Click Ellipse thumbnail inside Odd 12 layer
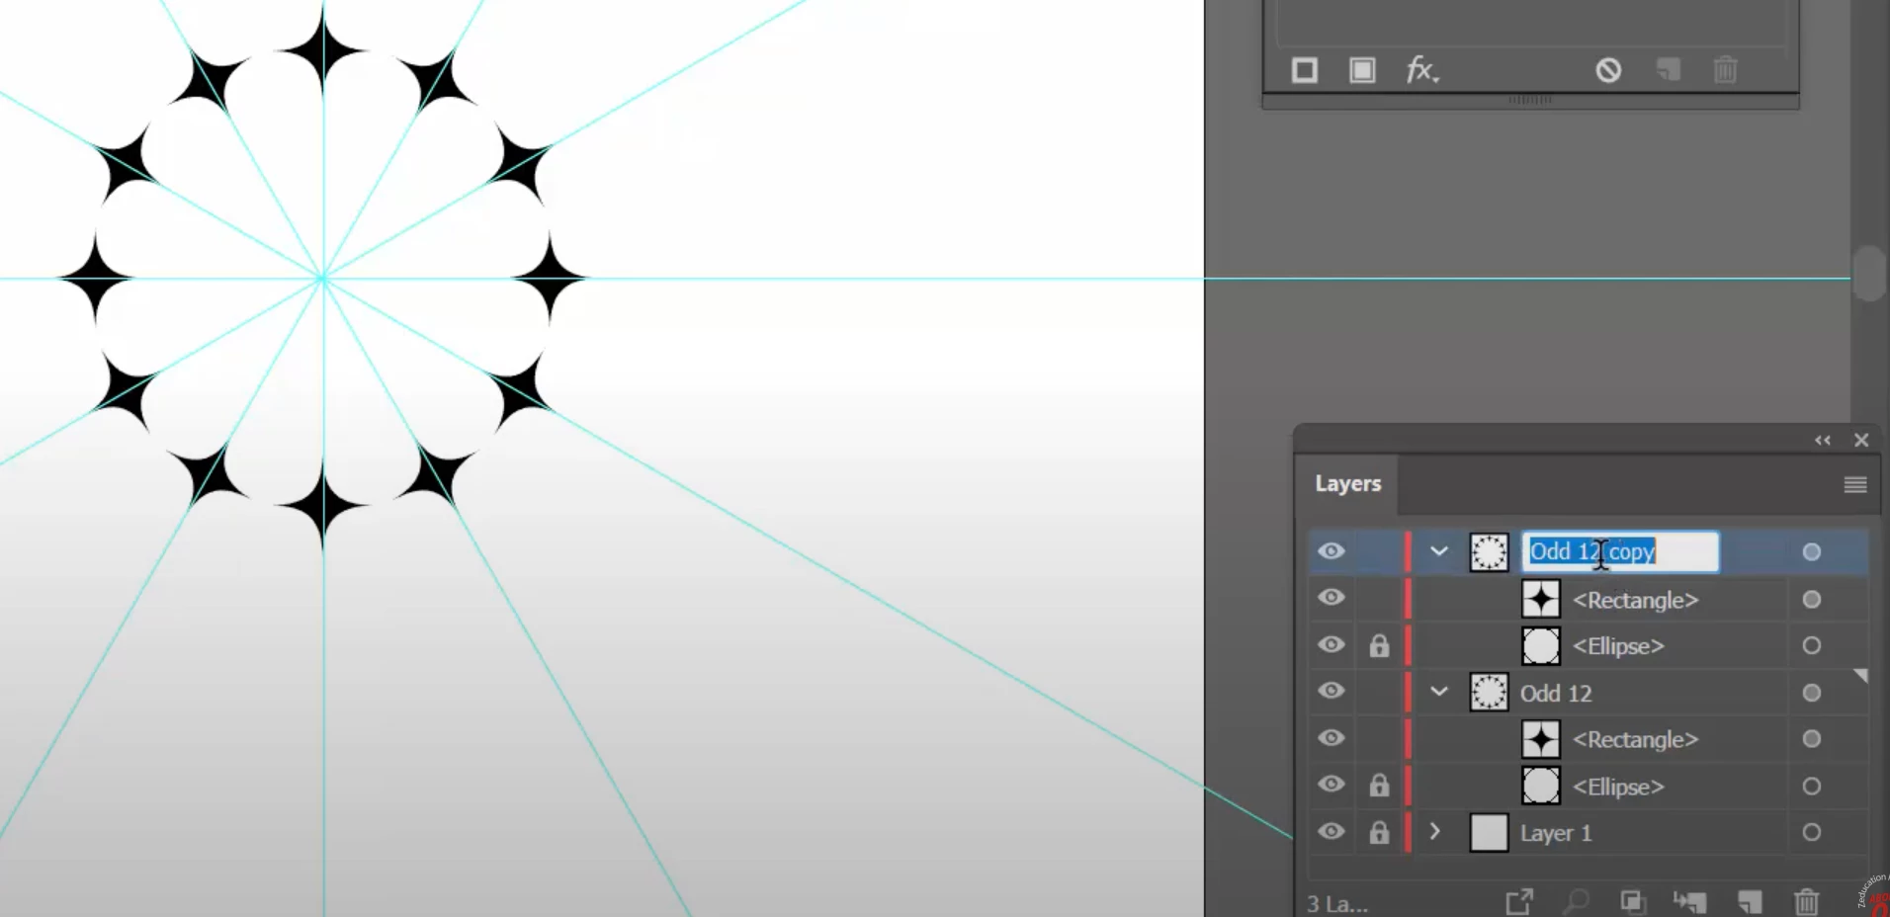 [1541, 786]
